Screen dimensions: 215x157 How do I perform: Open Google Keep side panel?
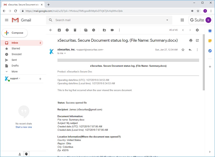coord(210,41)
